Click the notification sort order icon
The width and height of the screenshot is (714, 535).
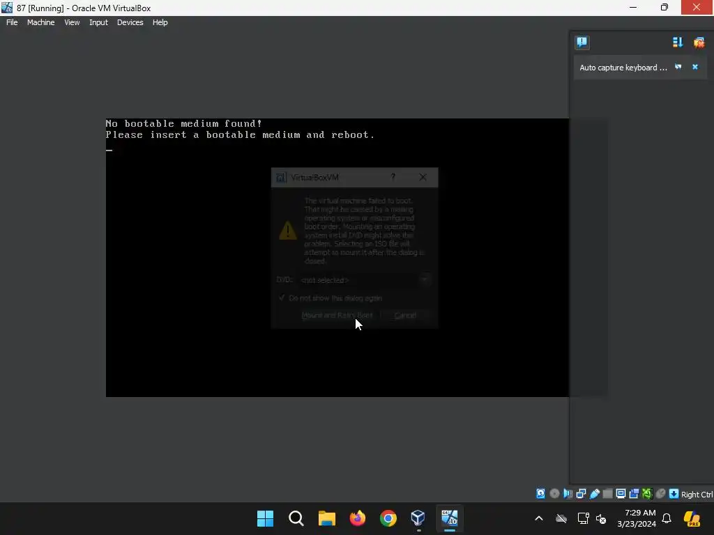(x=678, y=42)
